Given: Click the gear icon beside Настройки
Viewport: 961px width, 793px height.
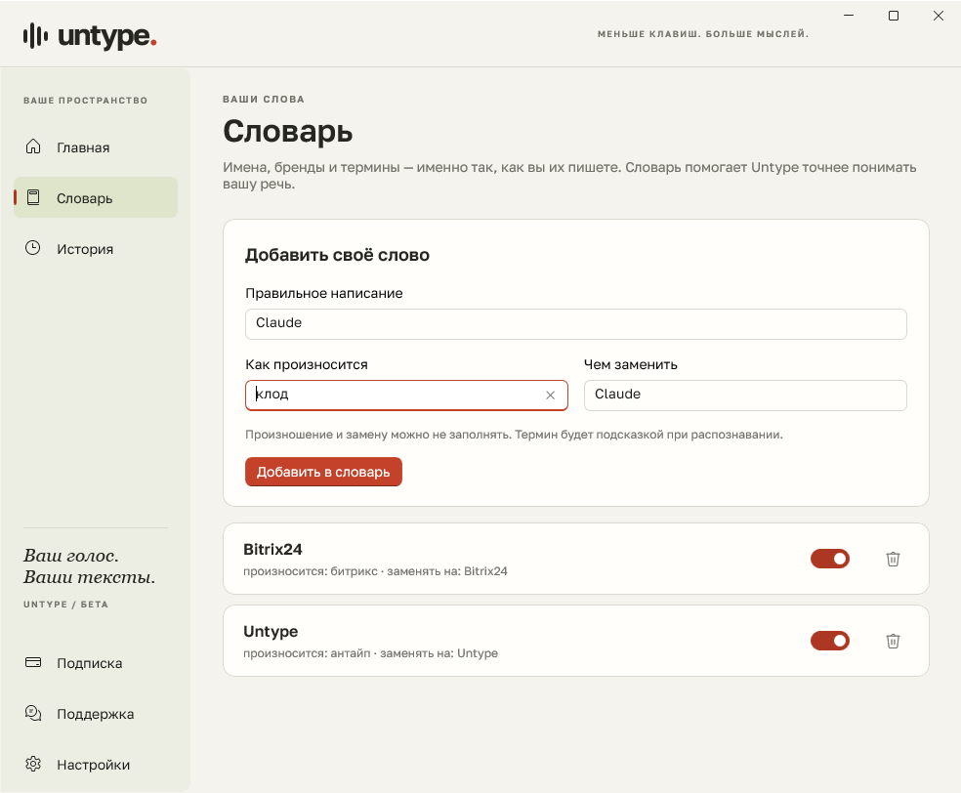Looking at the screenshot, I should 33,765.
